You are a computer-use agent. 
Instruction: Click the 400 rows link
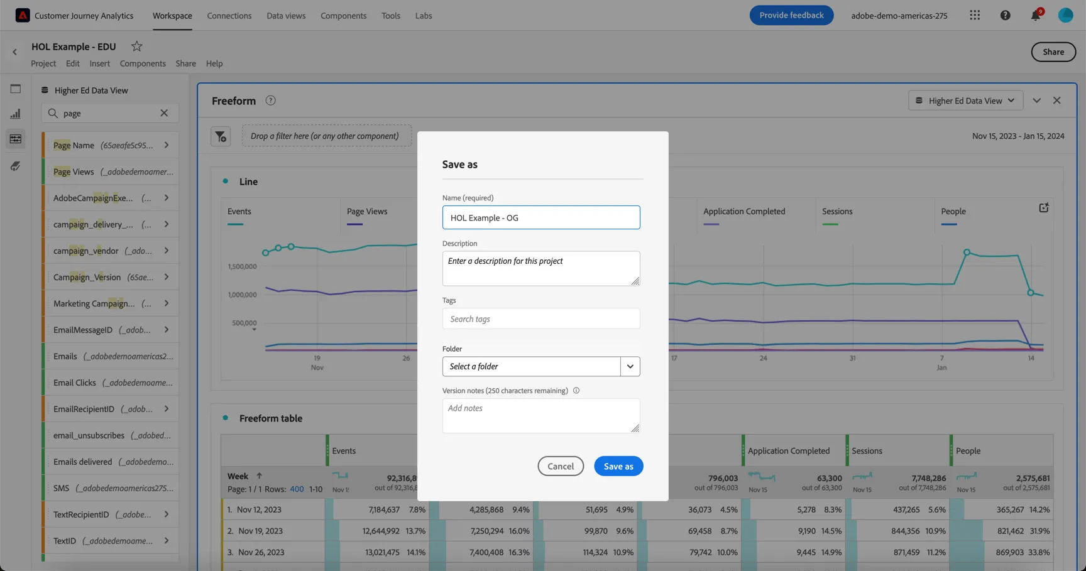click(297, 489)
